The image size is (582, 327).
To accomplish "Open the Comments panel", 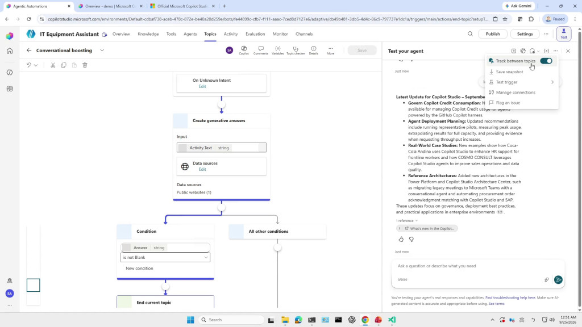I will pos(260,51).
